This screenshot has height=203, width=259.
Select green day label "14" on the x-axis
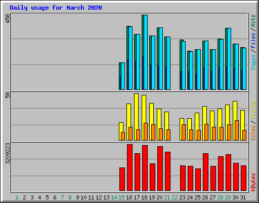(x=114, y=197)
